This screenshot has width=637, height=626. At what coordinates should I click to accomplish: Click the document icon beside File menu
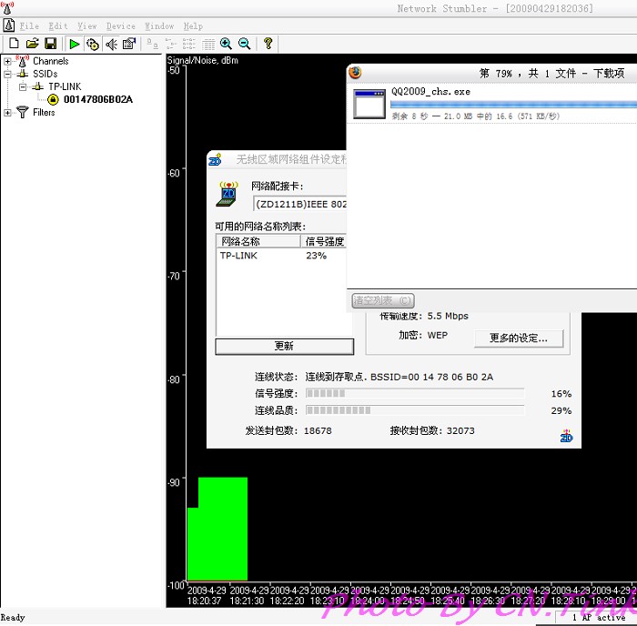coord(9,25)
